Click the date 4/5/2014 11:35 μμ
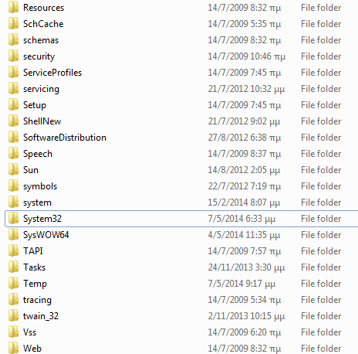 click(244, 235)
